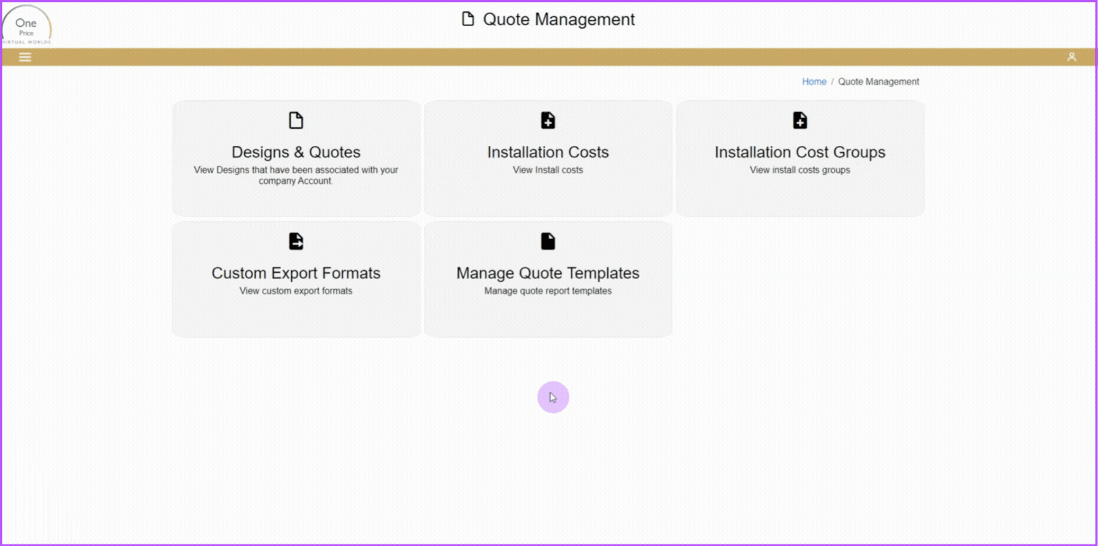Open the hamburger menu in gold bar
The image size is (1099, 546).
click(x=25, y=57)
